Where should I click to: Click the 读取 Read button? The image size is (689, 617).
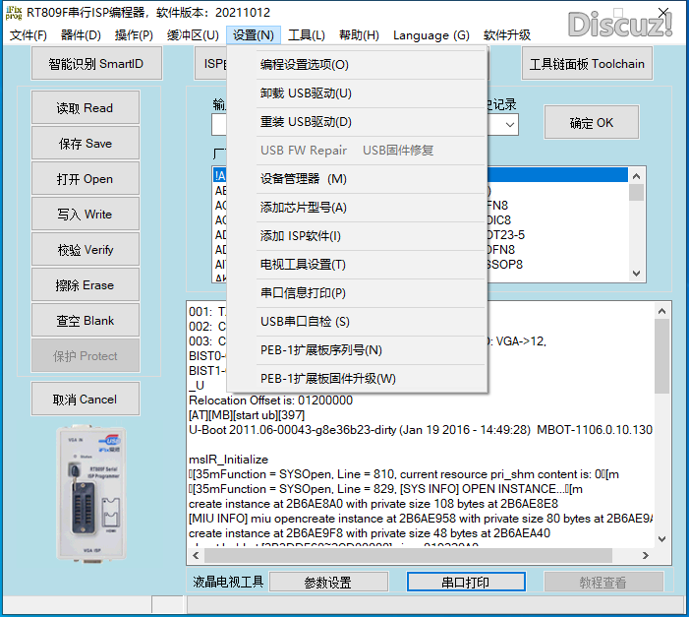click(85, 108)
